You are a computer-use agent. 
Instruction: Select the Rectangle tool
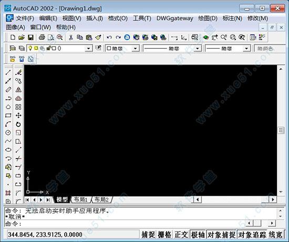8,115
